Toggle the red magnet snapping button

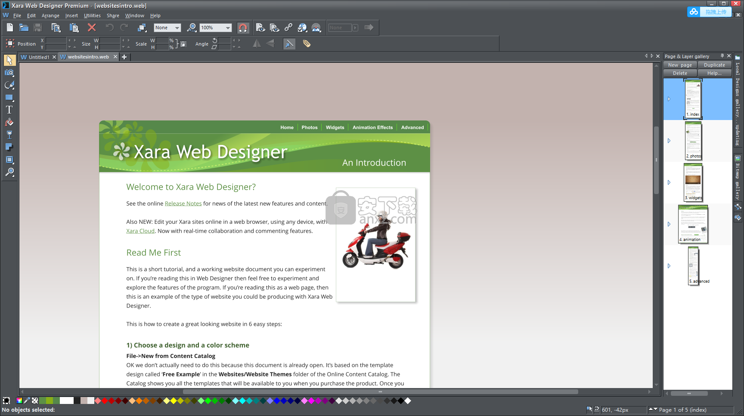[x=243, y=28]
